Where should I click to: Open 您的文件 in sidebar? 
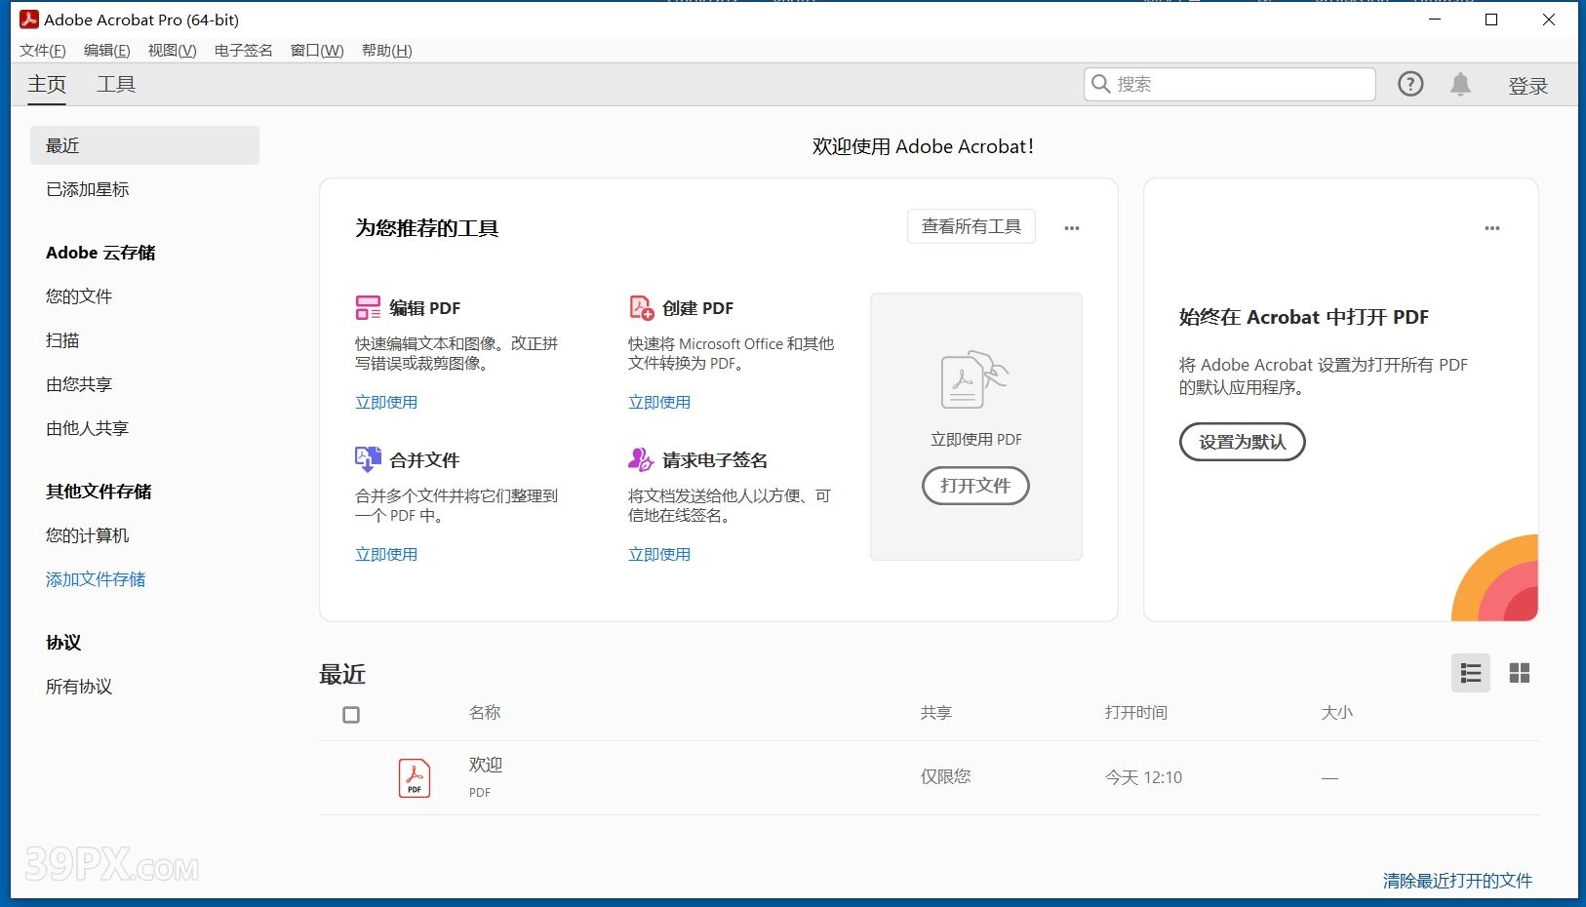pyautogui.click(x=79, y=296)
